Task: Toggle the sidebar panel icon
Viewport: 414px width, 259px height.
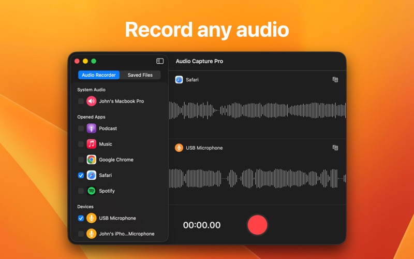Action: [160, 61]
